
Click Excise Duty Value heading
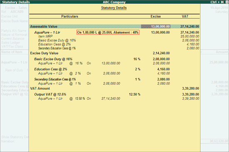[44, 53]
